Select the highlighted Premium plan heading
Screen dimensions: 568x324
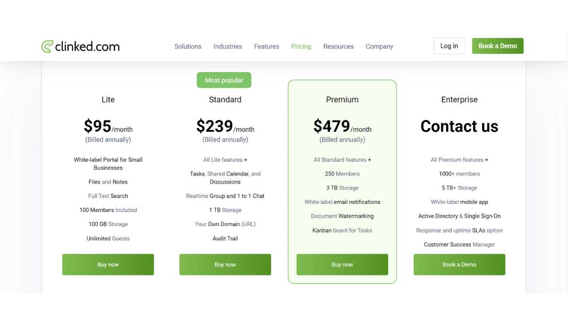tap(342, 100)
